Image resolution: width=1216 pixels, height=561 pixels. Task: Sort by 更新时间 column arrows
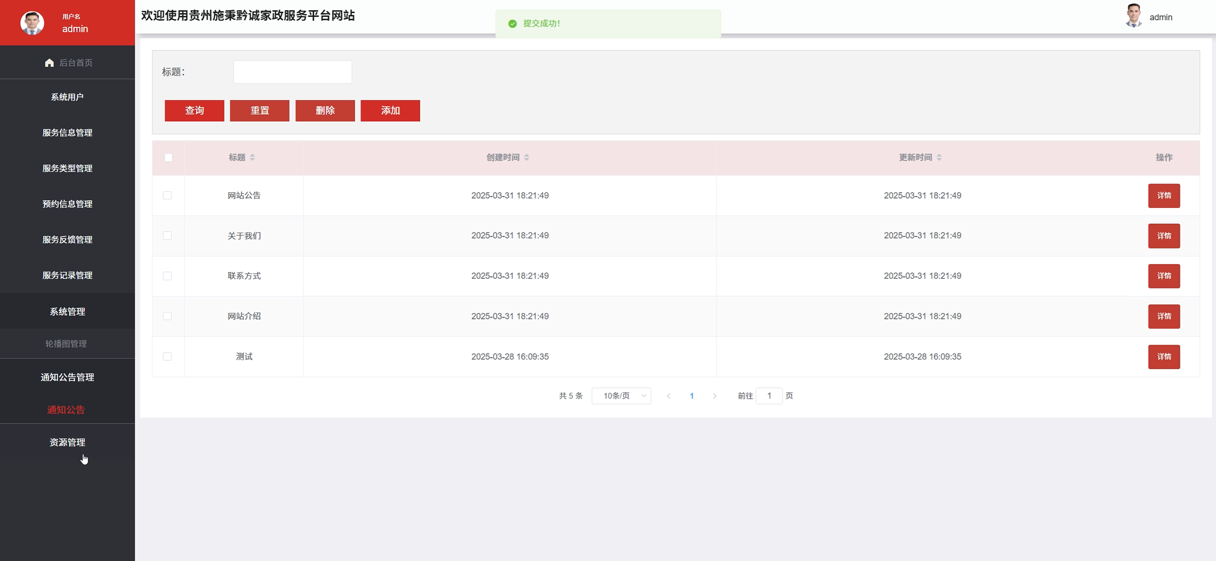click(x=939, y=158)
